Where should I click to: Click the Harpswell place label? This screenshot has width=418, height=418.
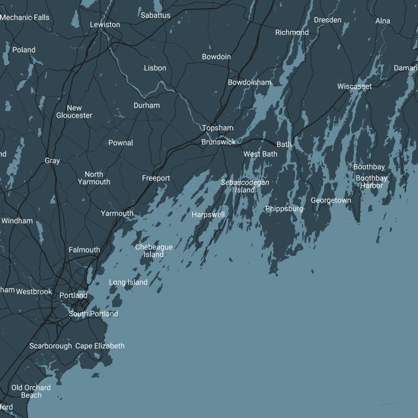click(208, 214)
